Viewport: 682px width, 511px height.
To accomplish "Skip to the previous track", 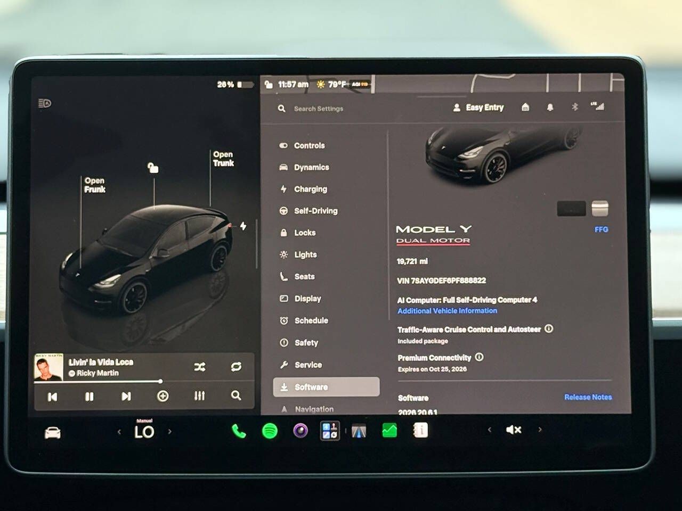I will point(52,397).
